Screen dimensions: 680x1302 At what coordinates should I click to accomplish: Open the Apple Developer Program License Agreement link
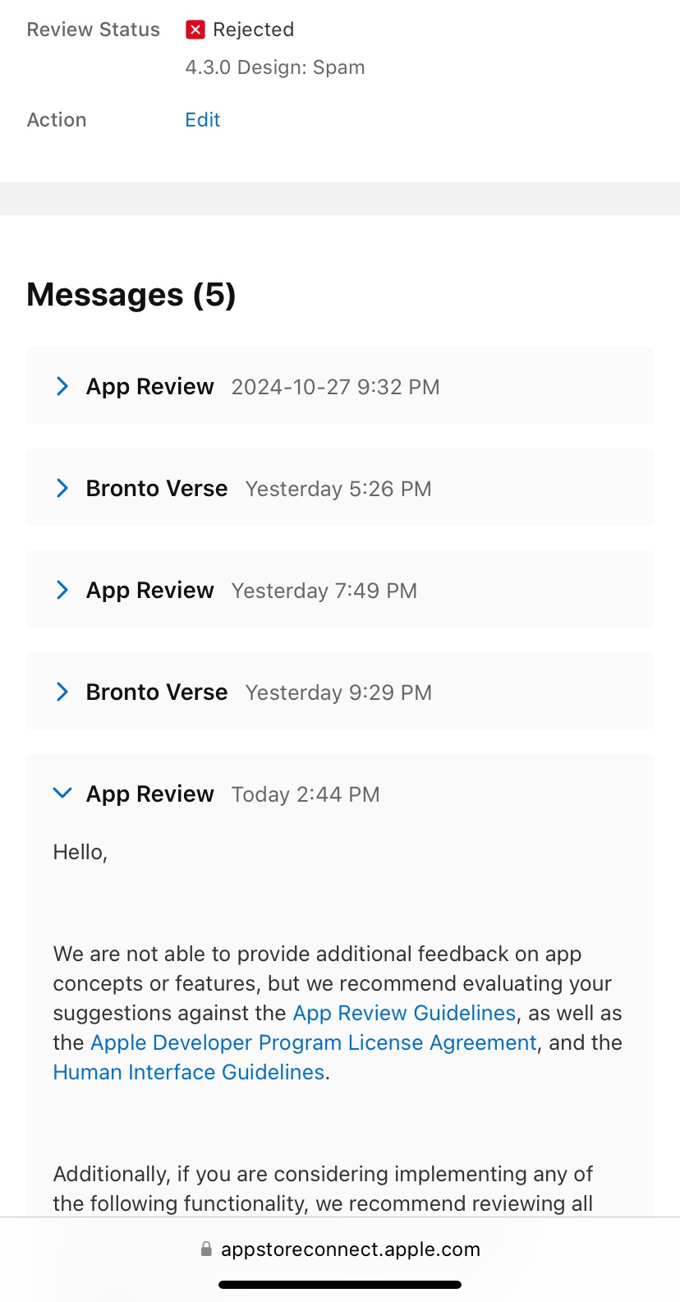point(313,1042)
